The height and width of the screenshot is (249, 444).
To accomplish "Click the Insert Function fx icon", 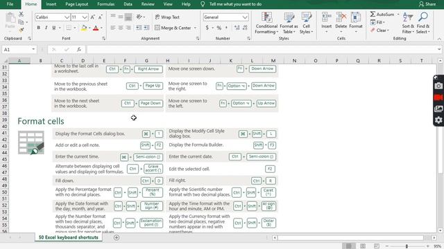I will pos(79,49).
